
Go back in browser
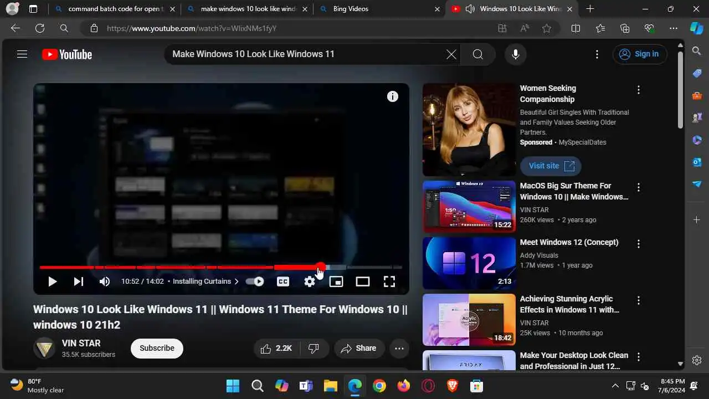(x=16, y=28)
